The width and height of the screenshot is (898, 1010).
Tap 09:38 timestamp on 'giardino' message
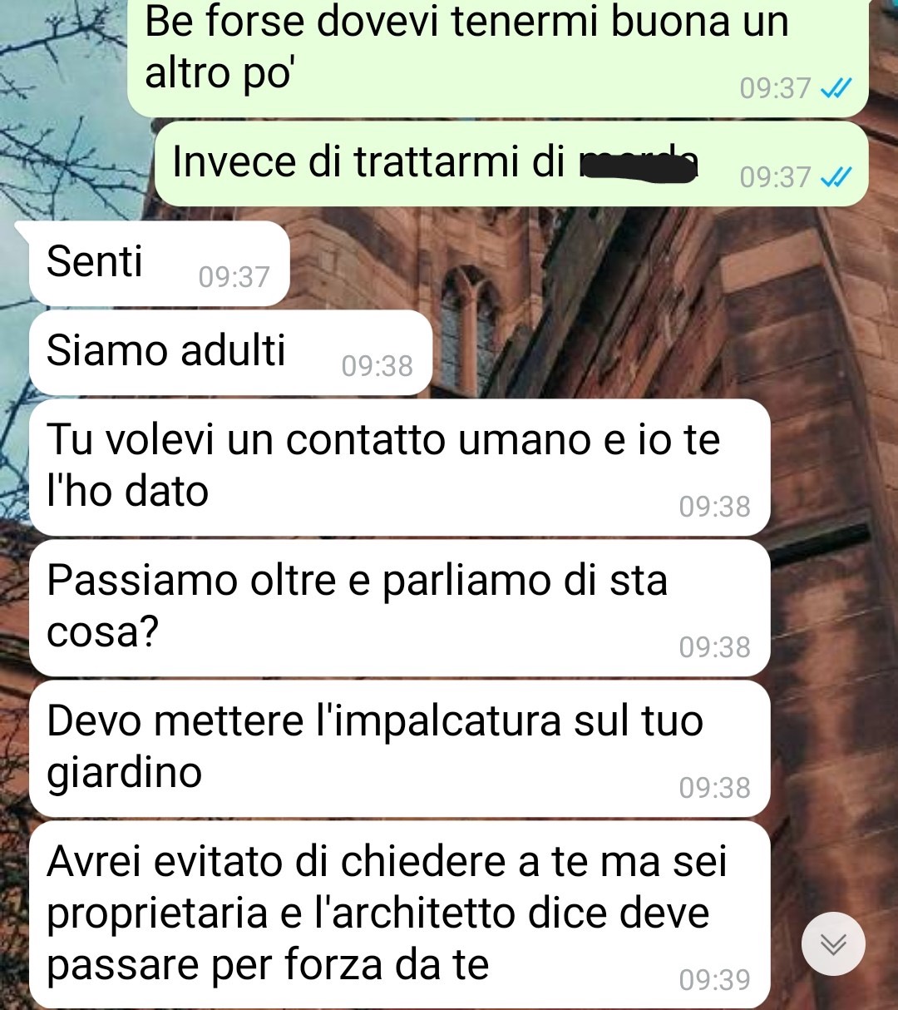coord(714,788)
